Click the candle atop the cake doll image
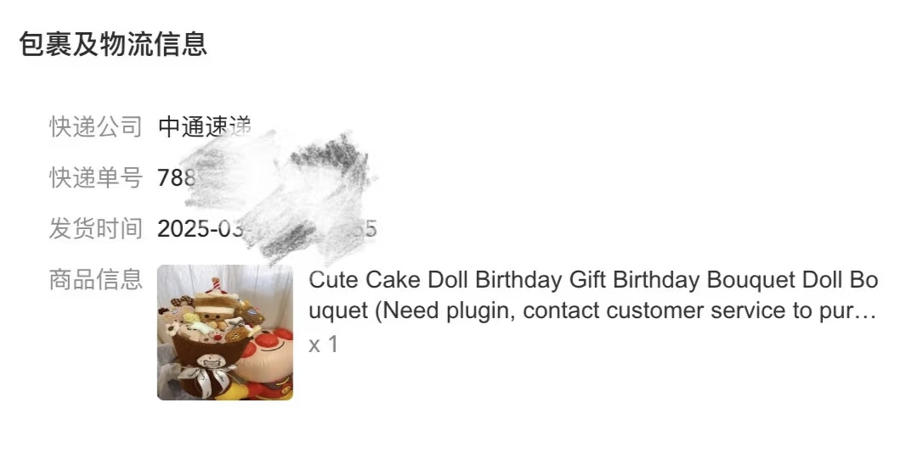 click(x=216, y=285)
